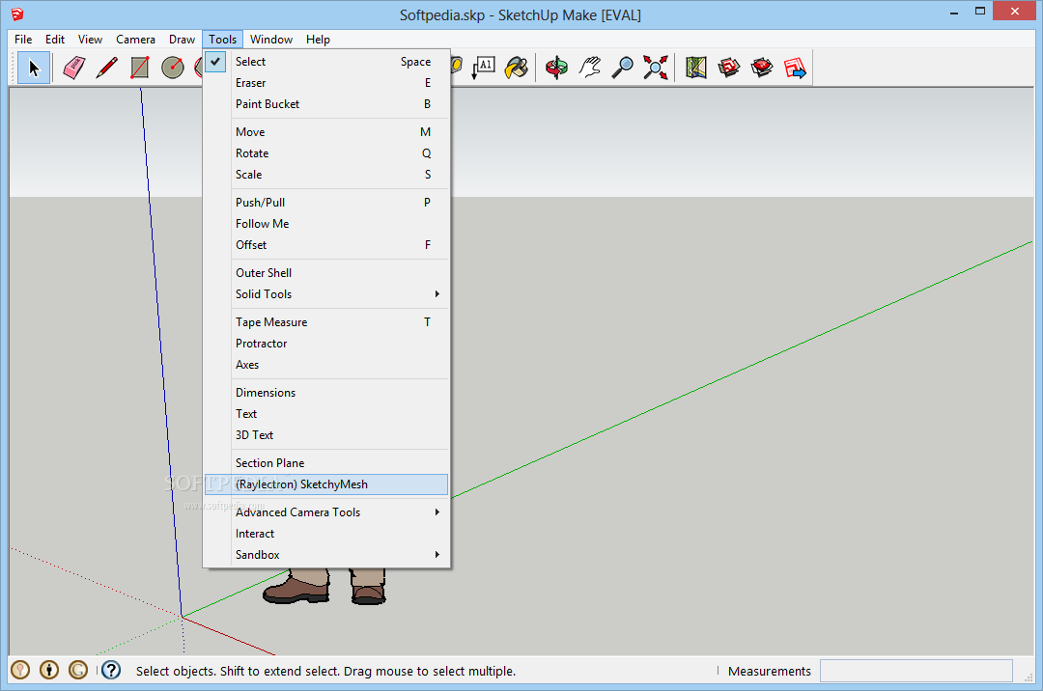The width and height of the screenshot is (1043, 691).
Task: Choose Section Plane menu entry
Action: pyautogui.click(x=326, y=462)
